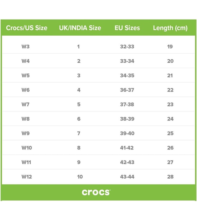Select the W3 size row label
The image size is (197, 220).
[x=25, y=46]
